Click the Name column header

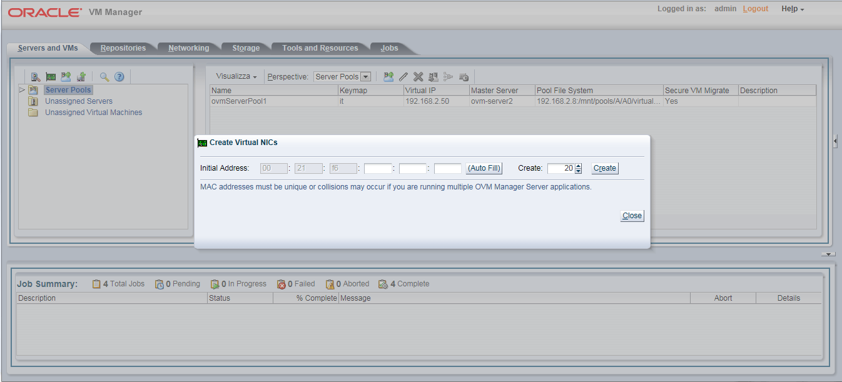click(273, 91)
